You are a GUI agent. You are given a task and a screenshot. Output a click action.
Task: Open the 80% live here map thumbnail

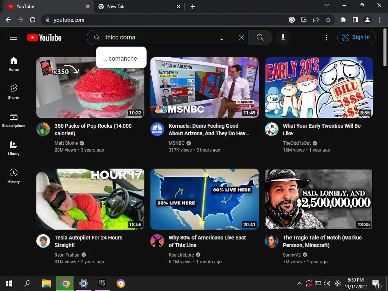click(x=205, y=199)
